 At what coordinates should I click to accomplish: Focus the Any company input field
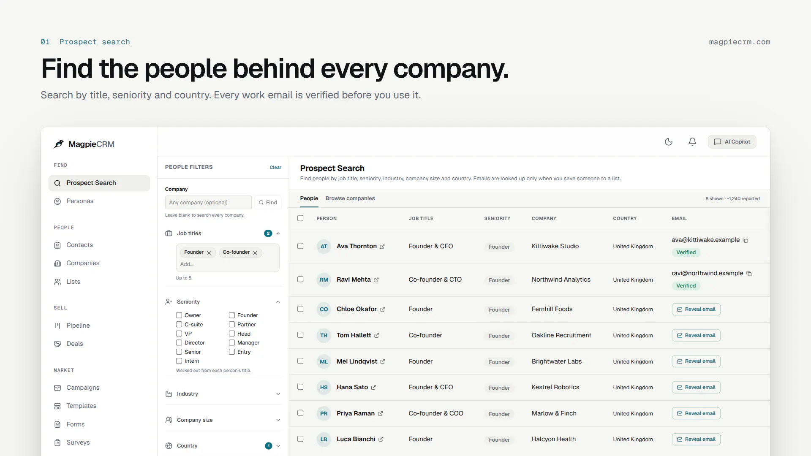(208, 203)
